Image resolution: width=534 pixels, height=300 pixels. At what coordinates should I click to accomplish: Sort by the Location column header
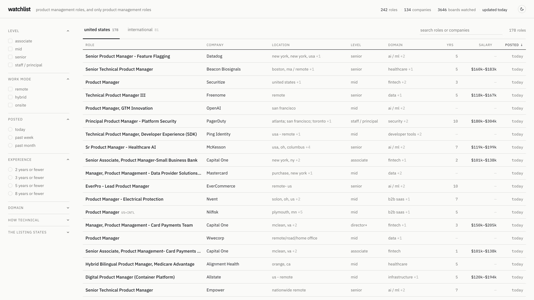pyautogui.click(x=281, y=45)
